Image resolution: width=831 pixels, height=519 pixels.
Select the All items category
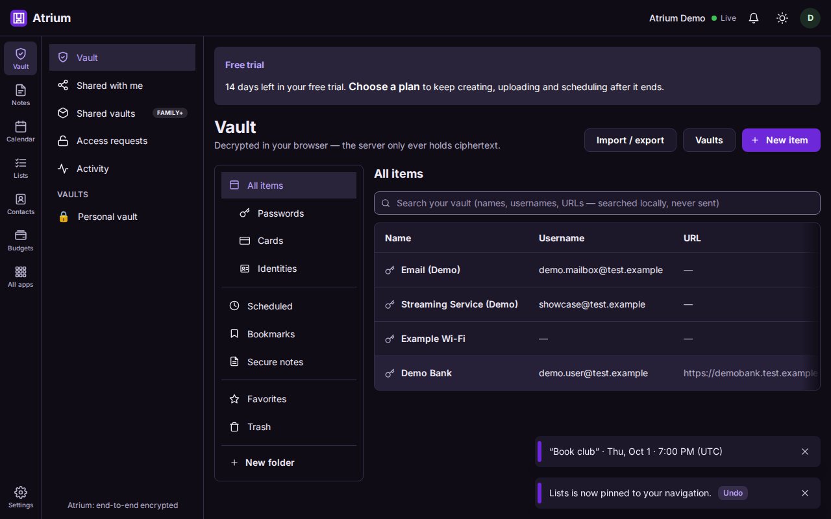pos(289,186)
